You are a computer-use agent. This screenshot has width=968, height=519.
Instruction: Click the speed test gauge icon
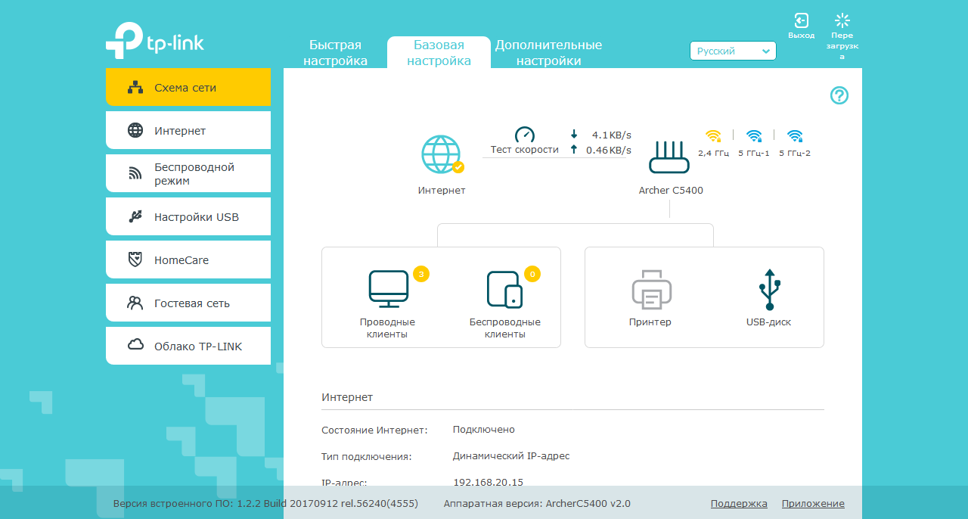(525, 135)
